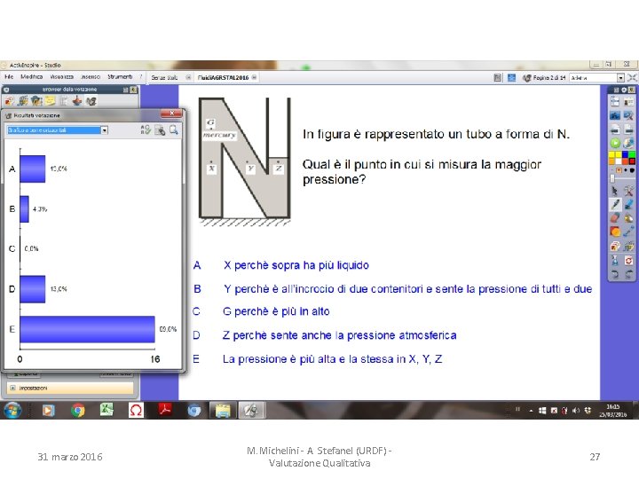Viewport: 639px width, 479px height.
Task: Open the page zoom dropdown arrow
Action: [620, 77]
